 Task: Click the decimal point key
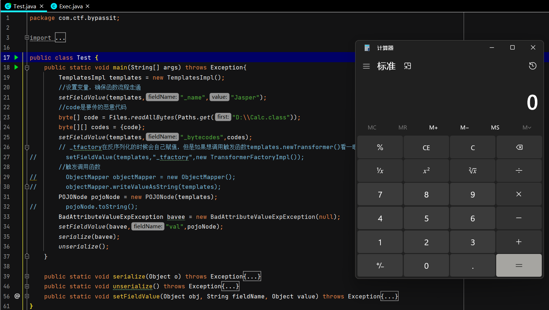tap(473, 266)
